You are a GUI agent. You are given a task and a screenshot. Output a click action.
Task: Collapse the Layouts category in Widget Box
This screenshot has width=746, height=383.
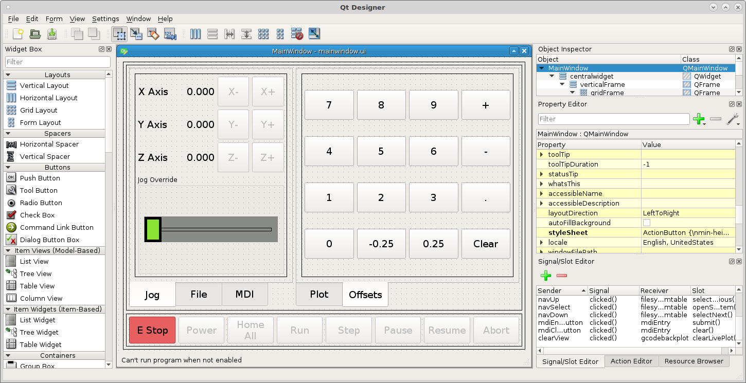pos(8,75)
